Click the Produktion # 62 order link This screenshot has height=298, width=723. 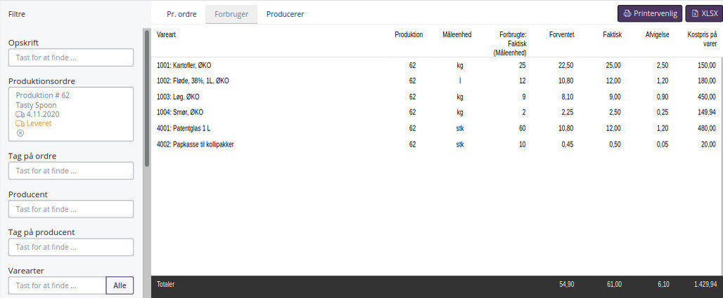pos(43,95)
